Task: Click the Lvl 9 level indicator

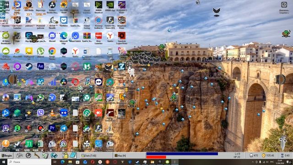Action: (237, 154)
